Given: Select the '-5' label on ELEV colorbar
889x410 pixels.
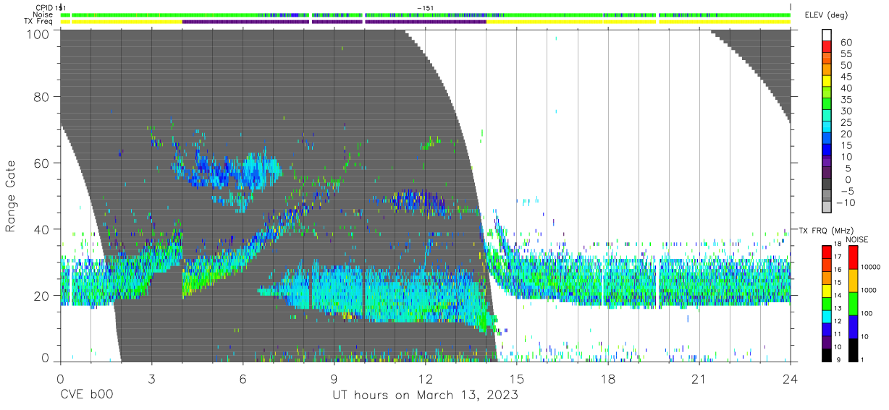Looking at the screenshot, I should (846, 192).
